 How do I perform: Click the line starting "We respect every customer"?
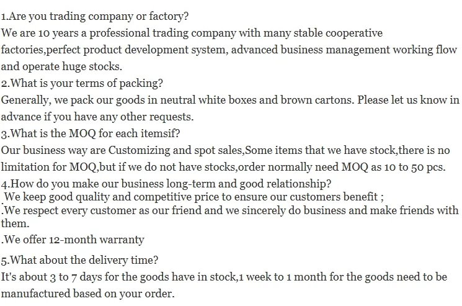[230, 211]
